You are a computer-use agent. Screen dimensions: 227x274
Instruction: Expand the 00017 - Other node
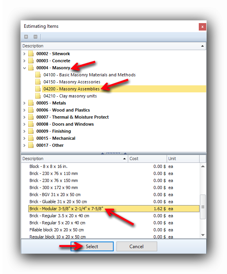tap(24, 145)
